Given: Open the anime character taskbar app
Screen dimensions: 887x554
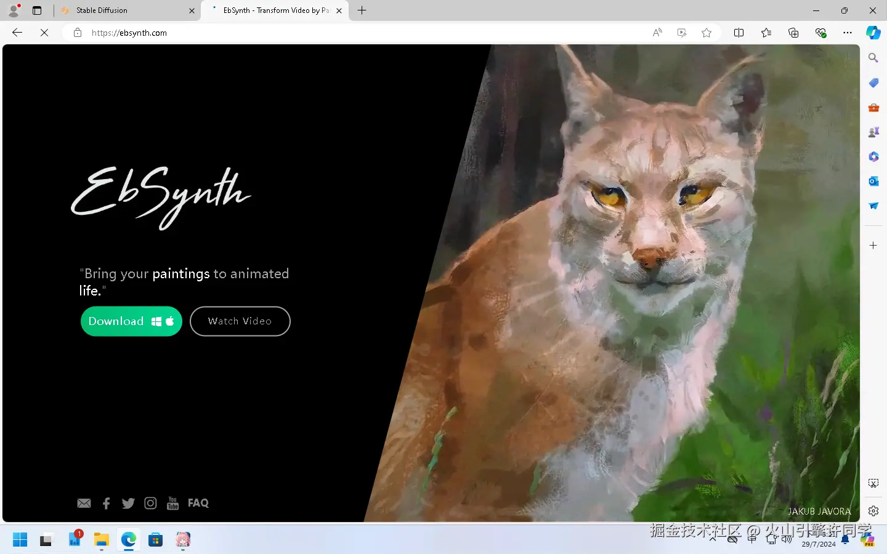Looking at the screenshot, I should [183, 540].
